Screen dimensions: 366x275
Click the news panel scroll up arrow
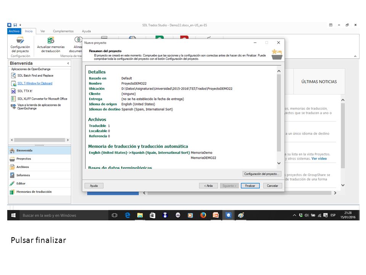point(343,100)
